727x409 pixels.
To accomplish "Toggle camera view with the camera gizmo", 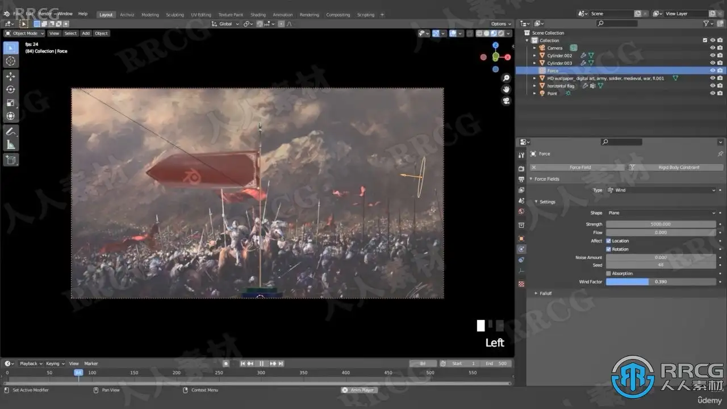I will pos(506,101).
